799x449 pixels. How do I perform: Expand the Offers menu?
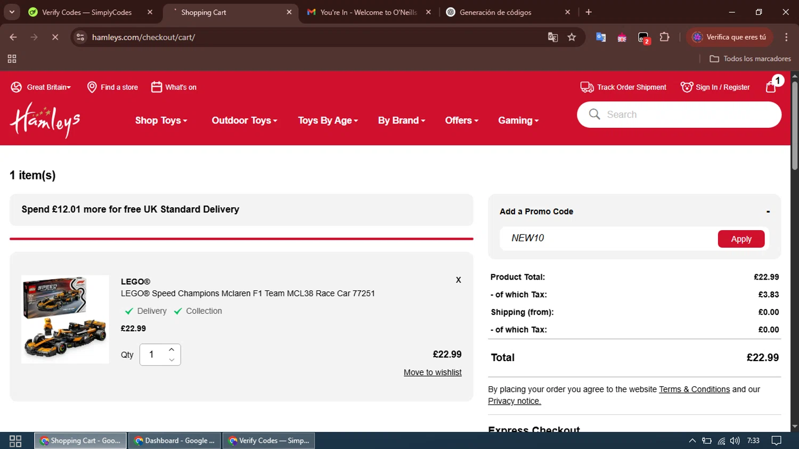[462, 120]
